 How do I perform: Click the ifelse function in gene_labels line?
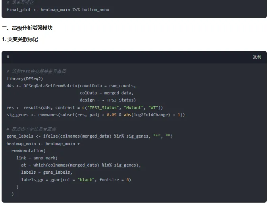click(x=50, y=136)
